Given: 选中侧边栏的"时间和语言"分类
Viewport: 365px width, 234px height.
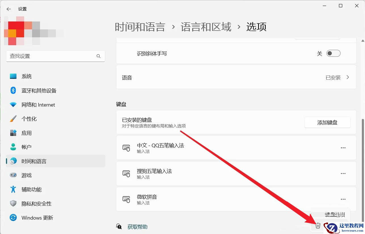Looking at the screenshot, I should 34,161.
